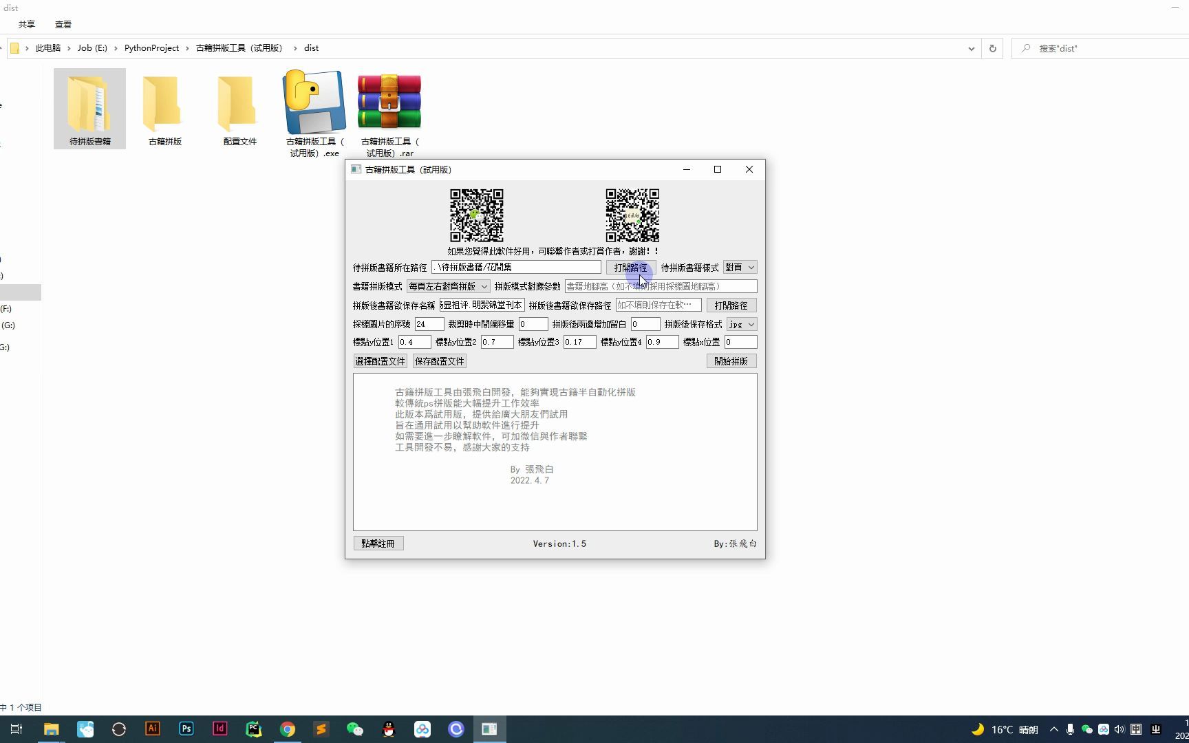
Task: Click the 保存配置文件 button
Action: pos(440,361)
